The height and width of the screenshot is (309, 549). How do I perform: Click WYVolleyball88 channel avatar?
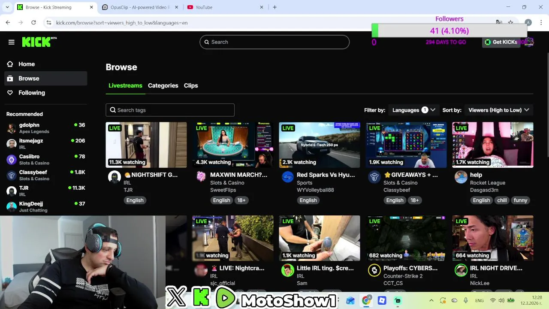click(x=288, y=177)
